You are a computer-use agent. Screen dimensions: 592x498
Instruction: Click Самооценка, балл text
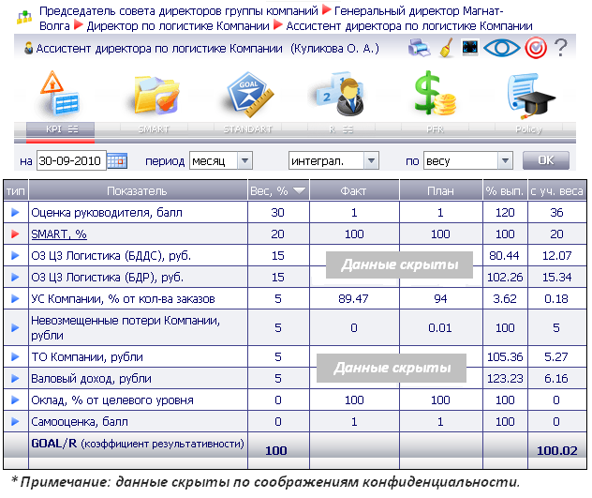80,421
